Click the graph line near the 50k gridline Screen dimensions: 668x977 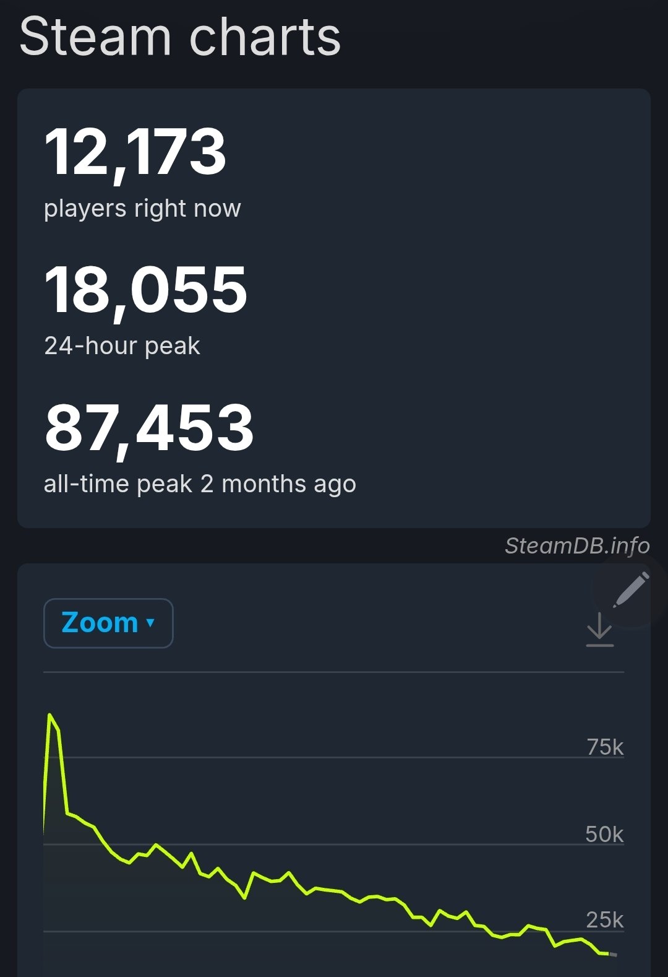coord(156,845)
